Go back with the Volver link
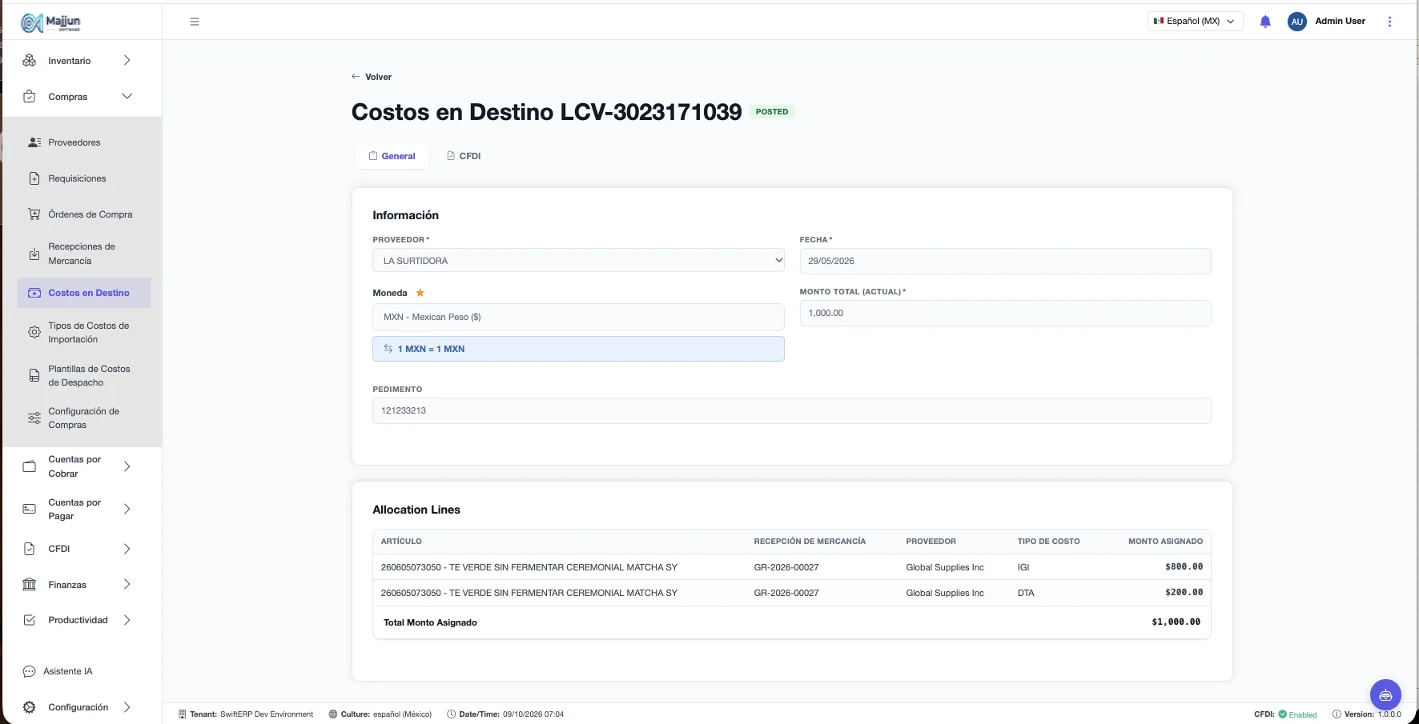This screenshot has width=1419, height=724. (372, 77)
